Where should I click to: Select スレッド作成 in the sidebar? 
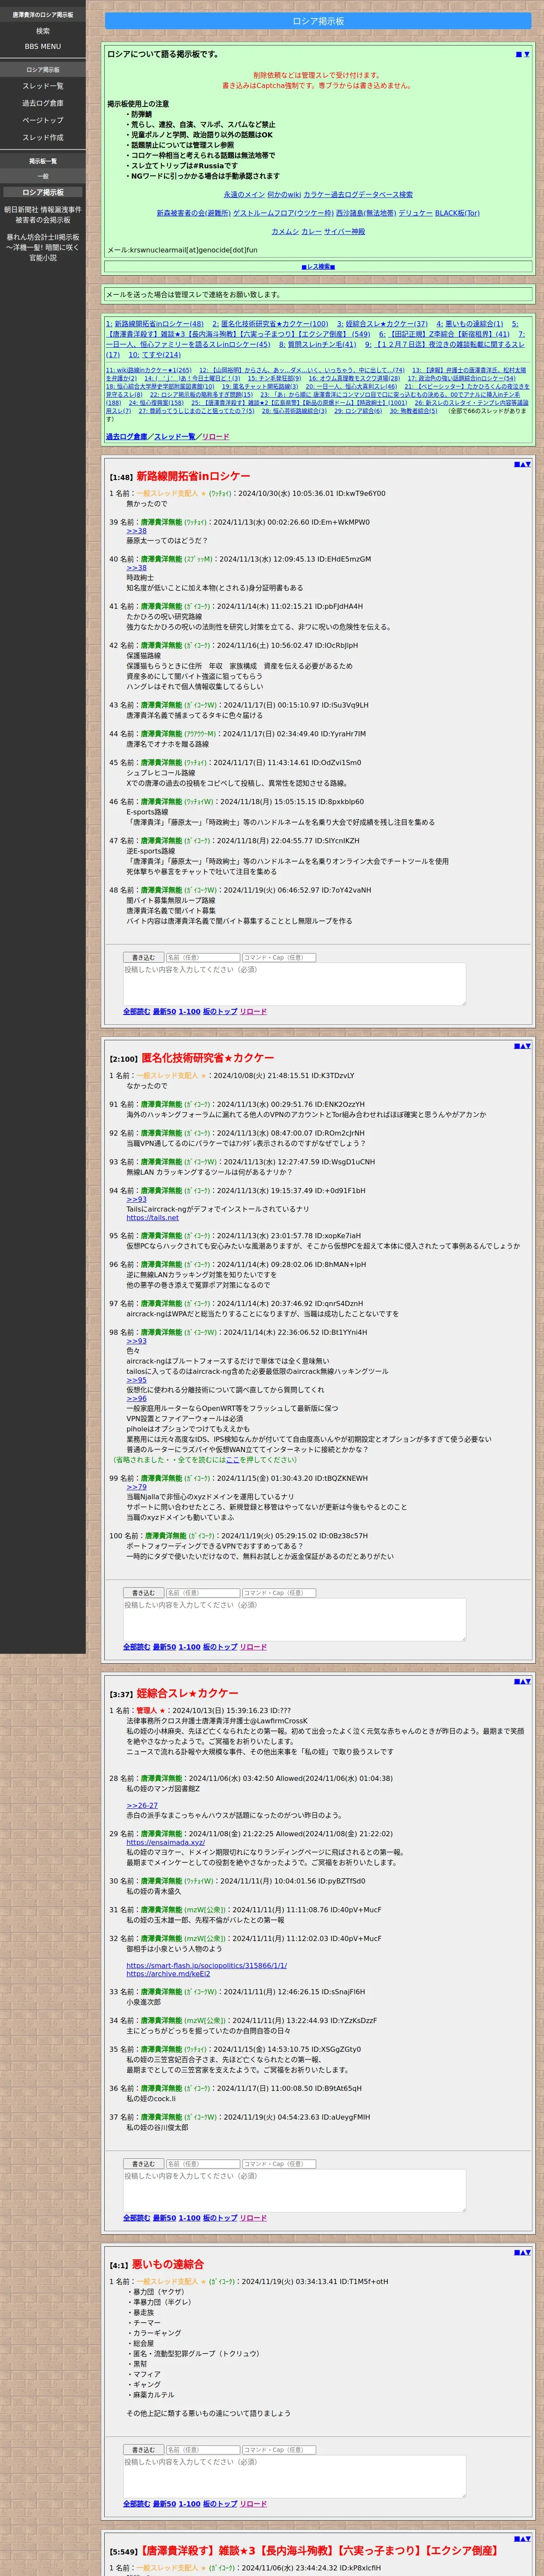[43, 137]
